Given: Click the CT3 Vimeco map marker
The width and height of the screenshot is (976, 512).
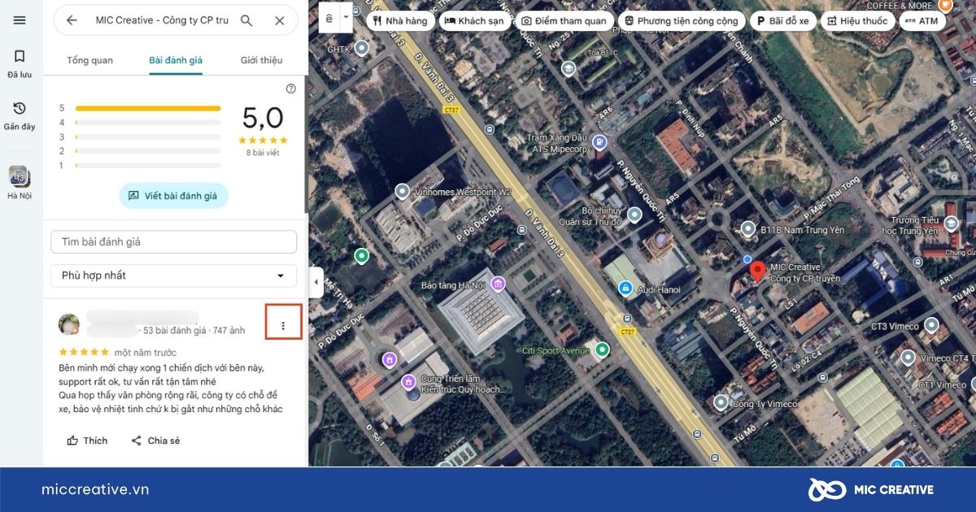Looking at the screenshot, I should click(x=932, y=326).
